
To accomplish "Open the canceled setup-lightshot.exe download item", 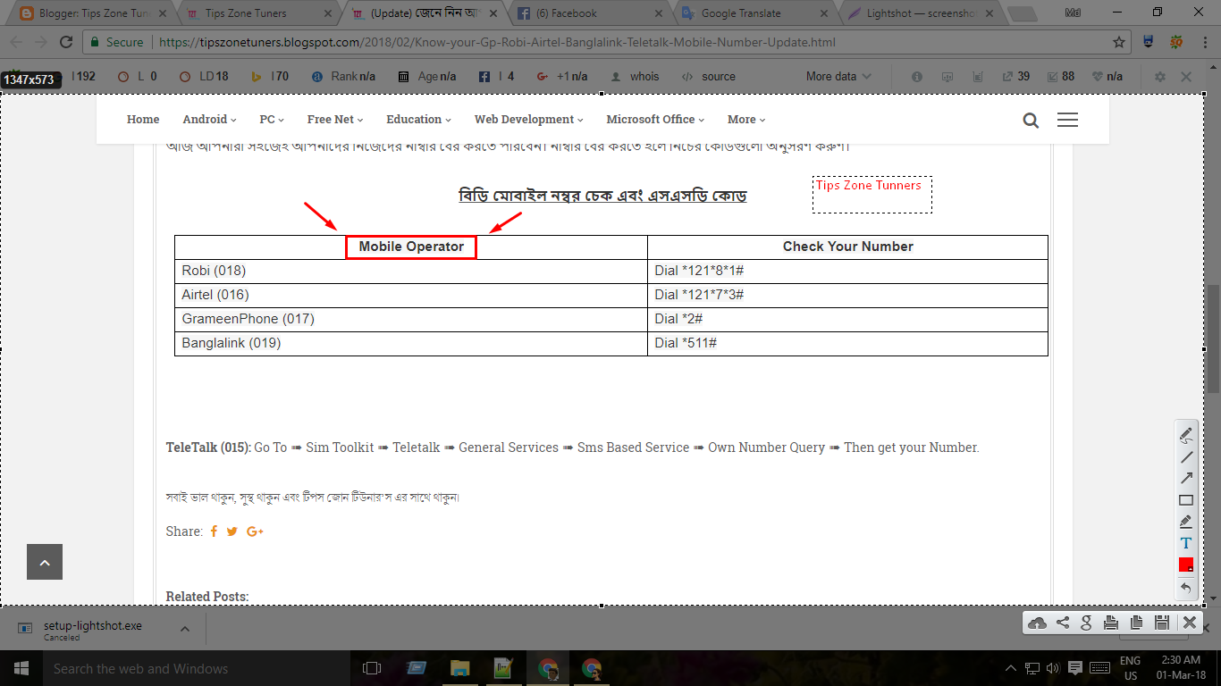I will (x=92, y=630).
